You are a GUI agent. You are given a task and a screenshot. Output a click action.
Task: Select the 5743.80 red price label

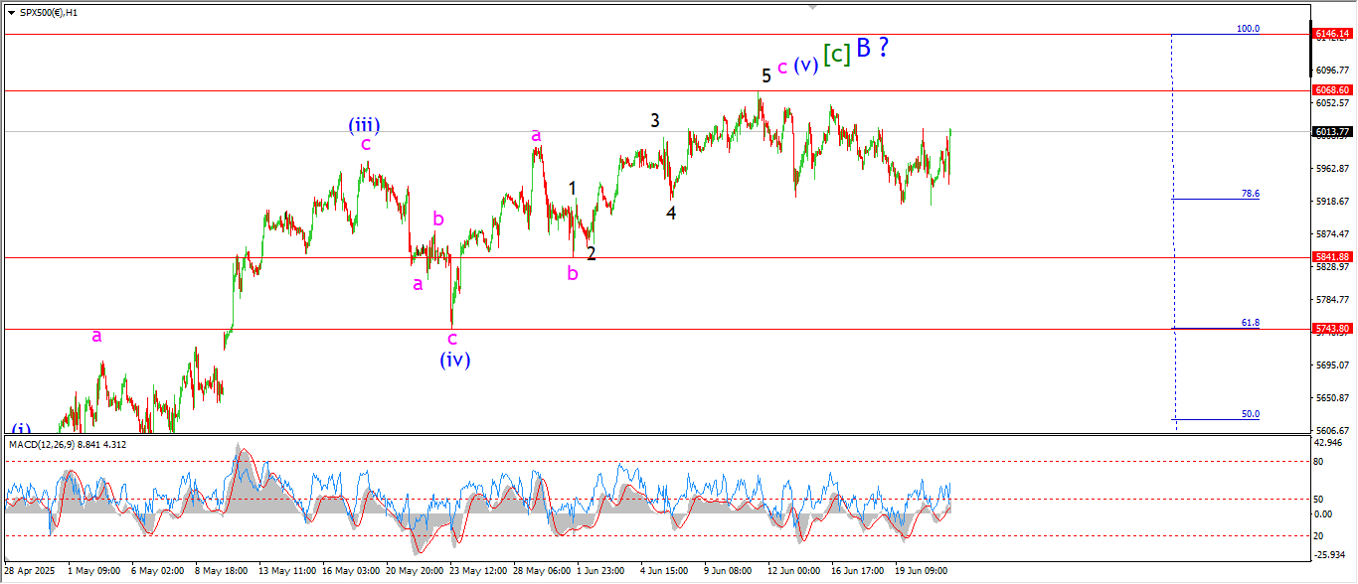[x=1331, y=328]
